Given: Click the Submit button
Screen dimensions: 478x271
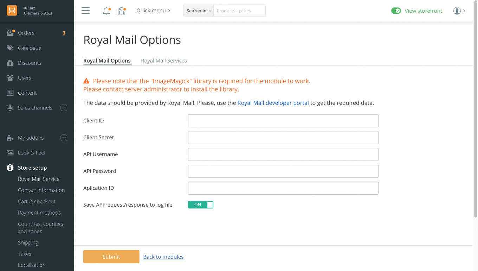Looking at the screenshot, I should point(111,257).
